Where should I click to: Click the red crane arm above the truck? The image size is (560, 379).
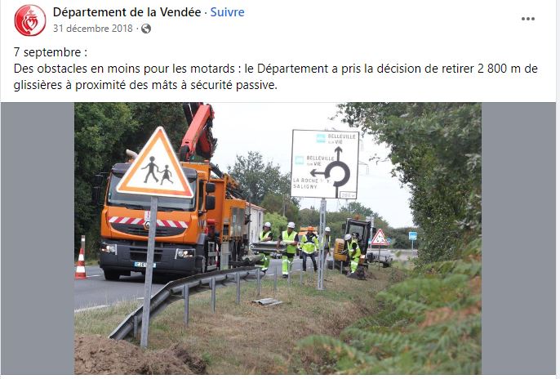[198, 131]
